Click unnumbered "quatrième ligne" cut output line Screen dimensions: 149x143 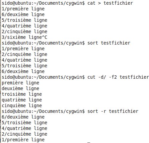(x=22, y=100)
